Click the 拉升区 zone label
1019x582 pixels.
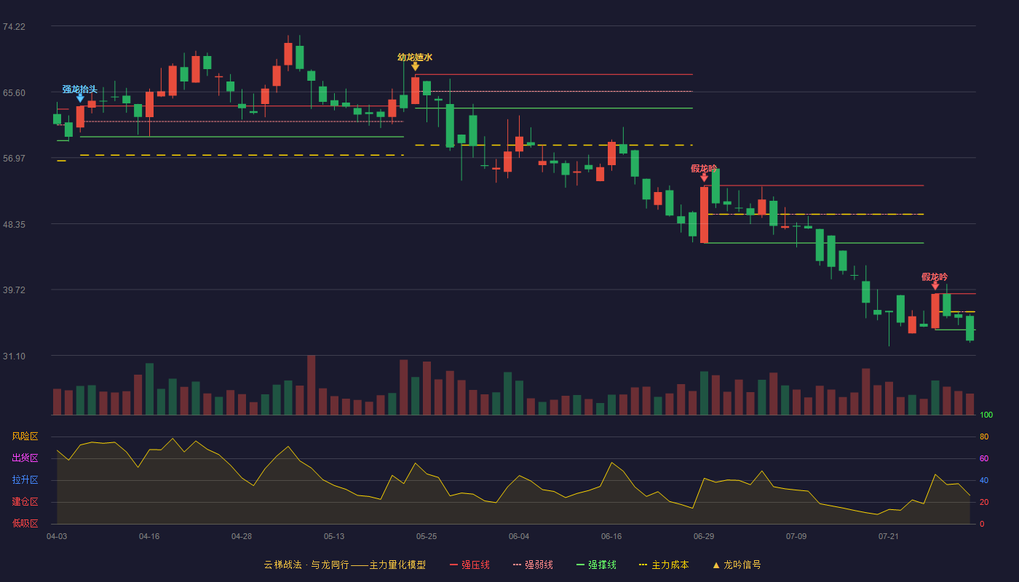(25, 480)
